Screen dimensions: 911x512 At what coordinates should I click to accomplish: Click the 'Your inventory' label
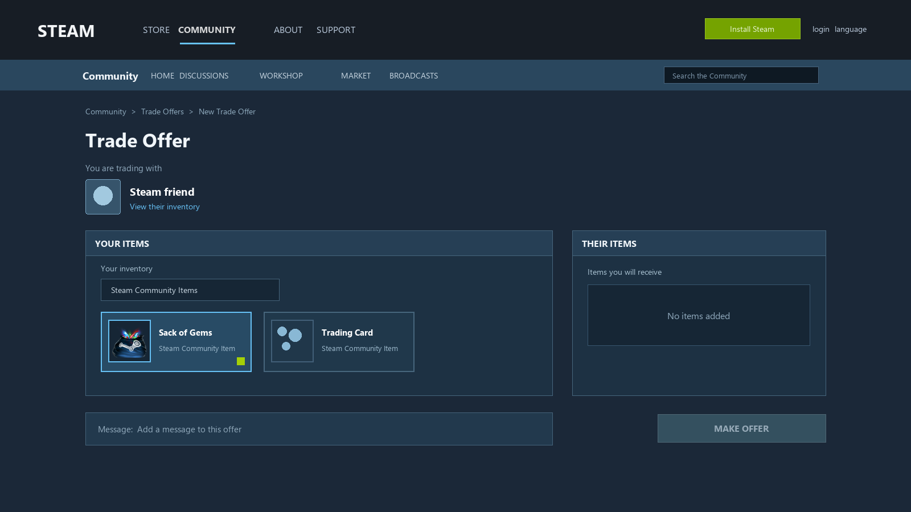(x=126, y=269)
